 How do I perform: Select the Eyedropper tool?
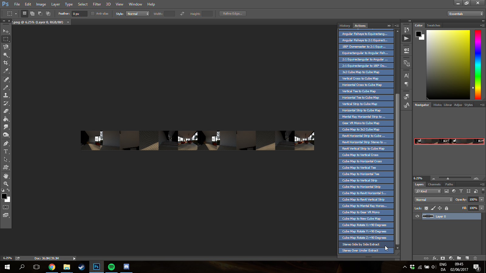point(6,71)
